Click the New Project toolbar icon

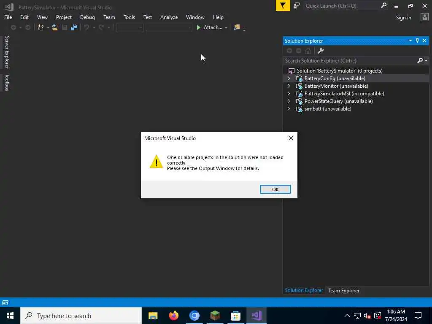[41, 27]
